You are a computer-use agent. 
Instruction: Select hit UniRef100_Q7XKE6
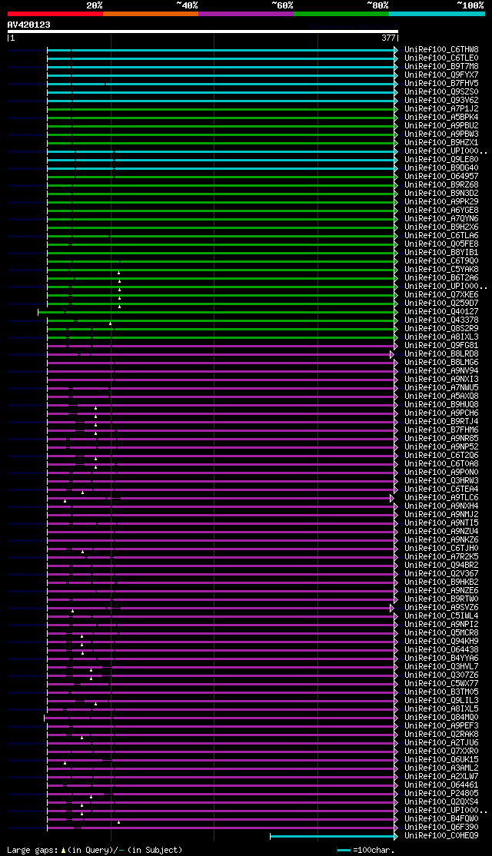pos(442,295)
